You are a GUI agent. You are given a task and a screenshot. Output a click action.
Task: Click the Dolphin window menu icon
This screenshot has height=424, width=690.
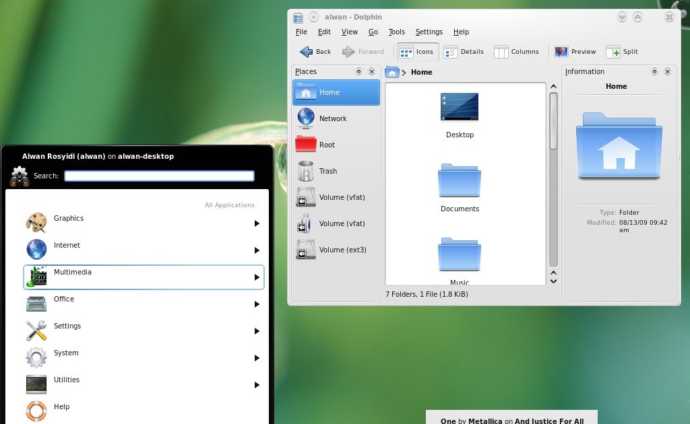point(299,17)
